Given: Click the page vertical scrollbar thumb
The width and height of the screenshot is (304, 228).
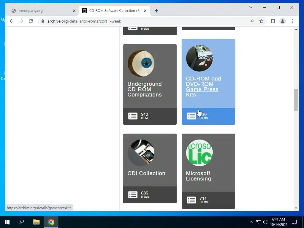Looking at the screenshot, I should pos(296,100).
